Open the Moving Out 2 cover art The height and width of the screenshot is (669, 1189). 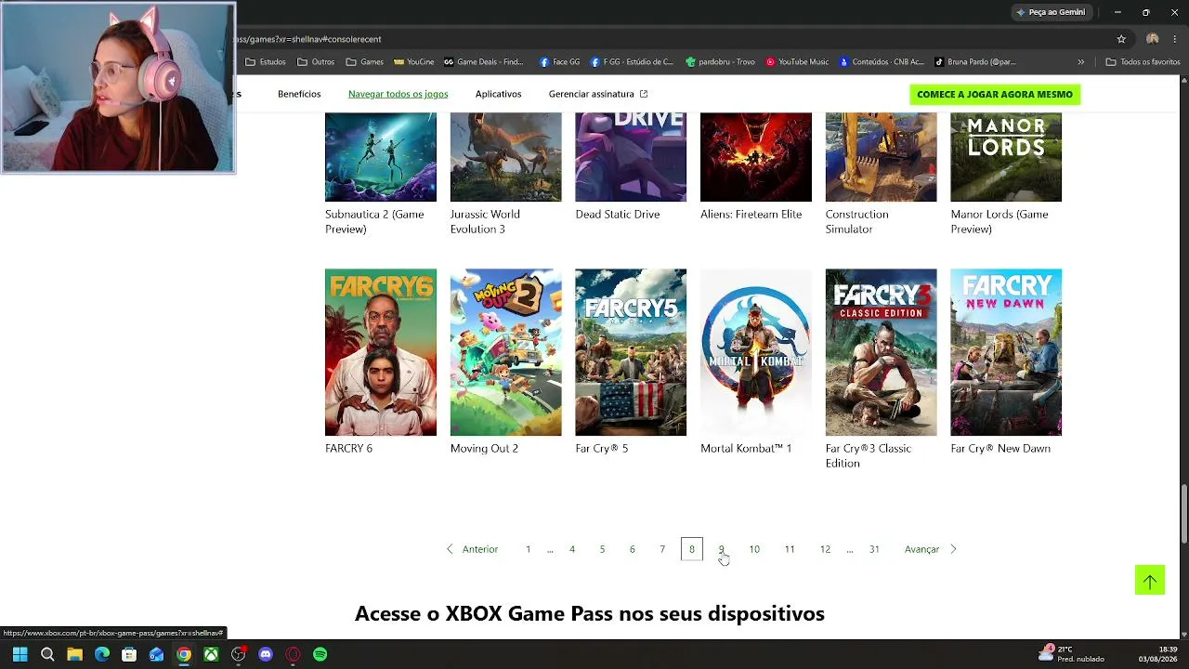point(505,352)
